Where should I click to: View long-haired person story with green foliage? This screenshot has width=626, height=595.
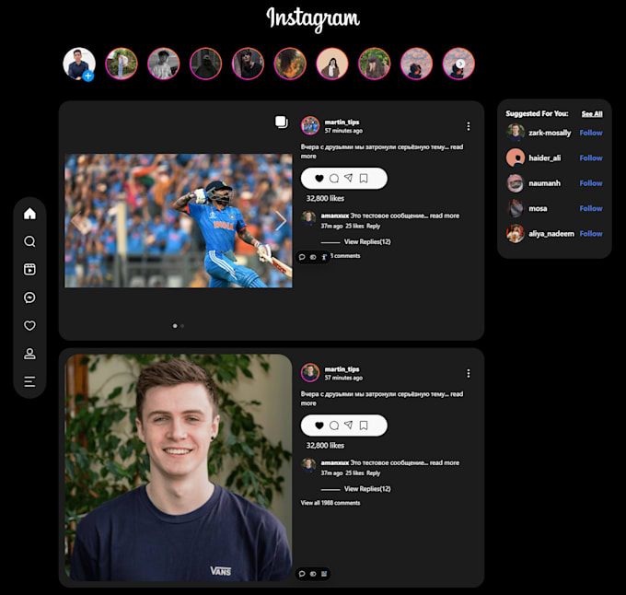[x=375, y=64]
